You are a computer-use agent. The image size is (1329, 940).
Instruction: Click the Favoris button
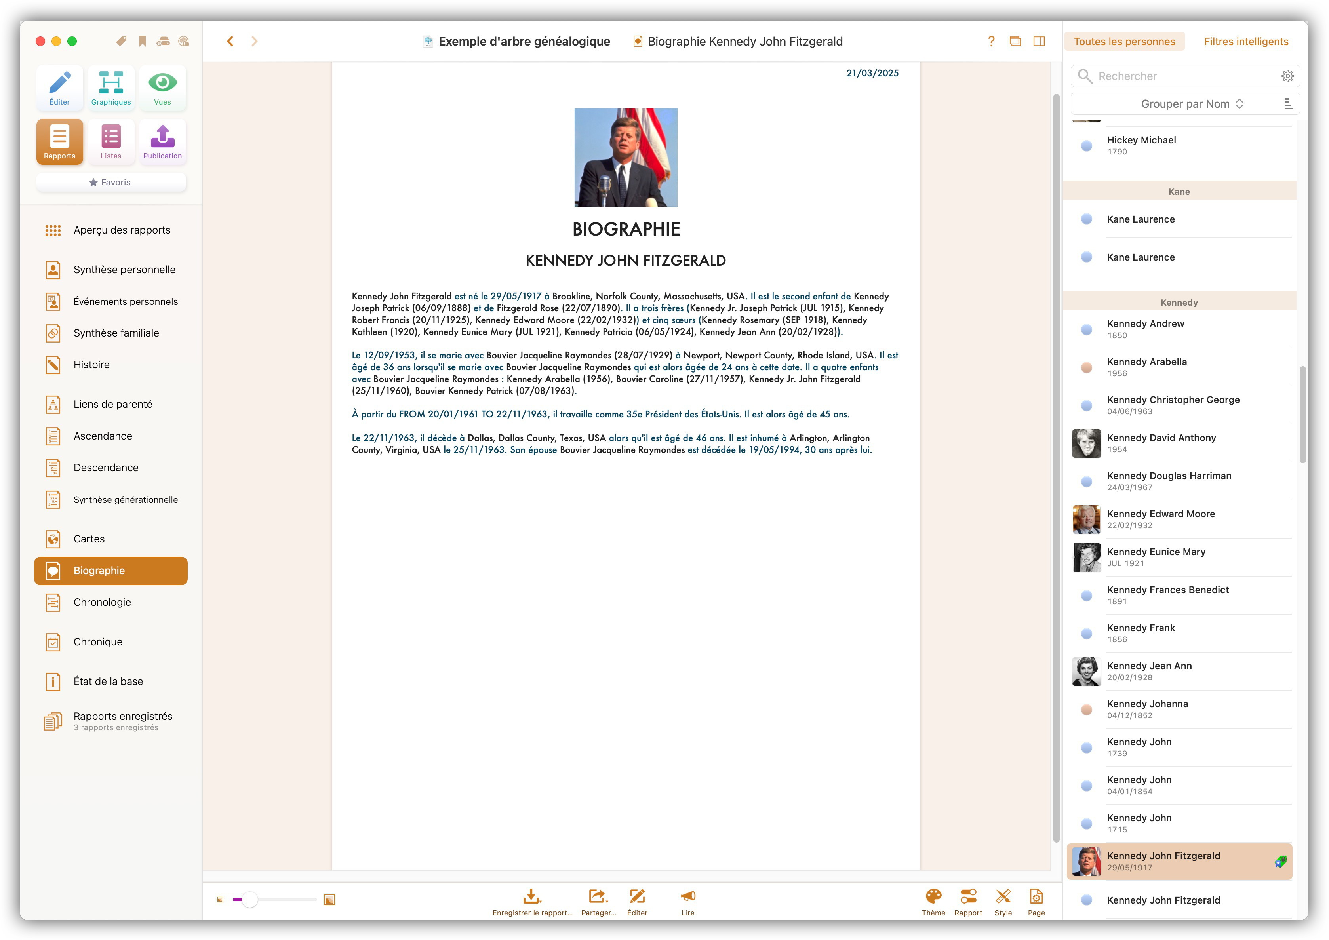(x=111, y=182)
